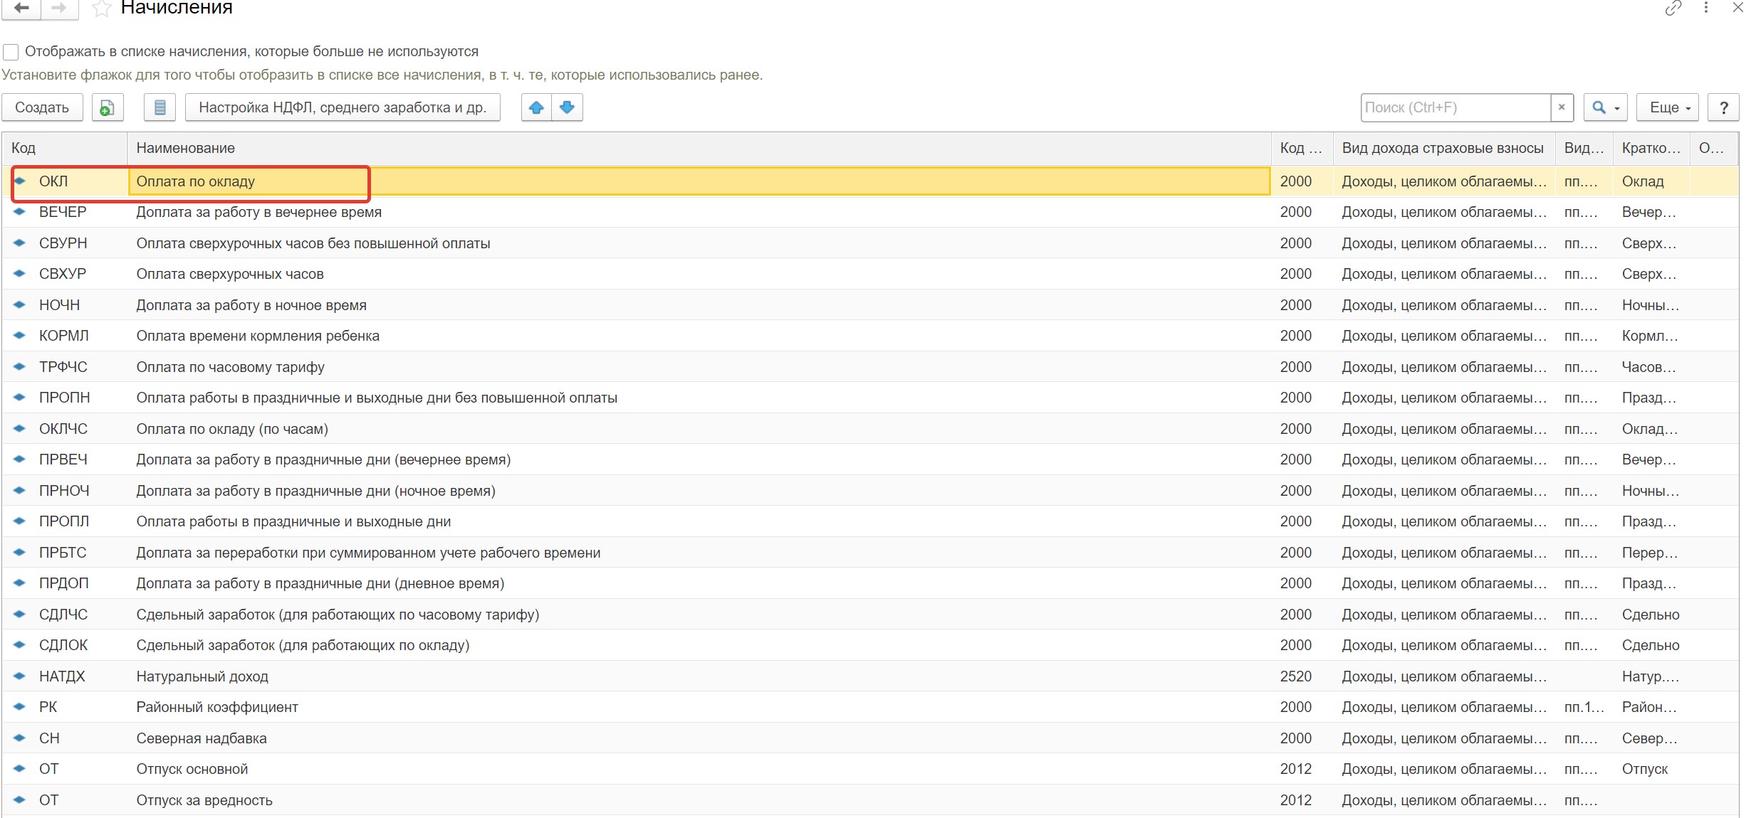Sort by the Код column header
1751x818 pixels.
65,148
